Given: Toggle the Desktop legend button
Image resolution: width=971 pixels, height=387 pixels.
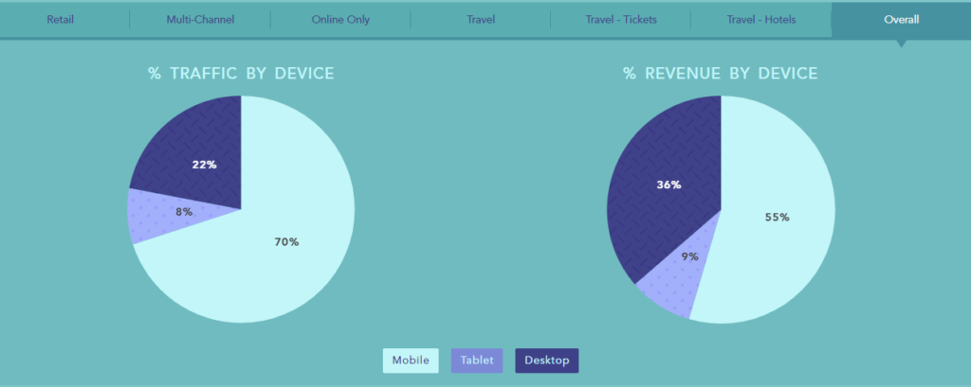Looking at the screenshot, I should [547, 361].
